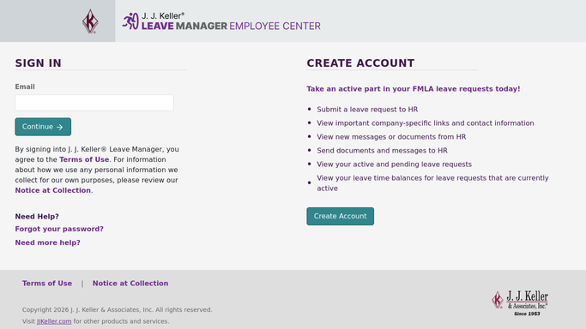Visit the JJKeller.com link in footer

pyautogui.click(x=54, y=321)
